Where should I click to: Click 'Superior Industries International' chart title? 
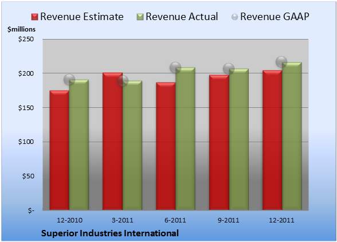(x=110, y=233)
